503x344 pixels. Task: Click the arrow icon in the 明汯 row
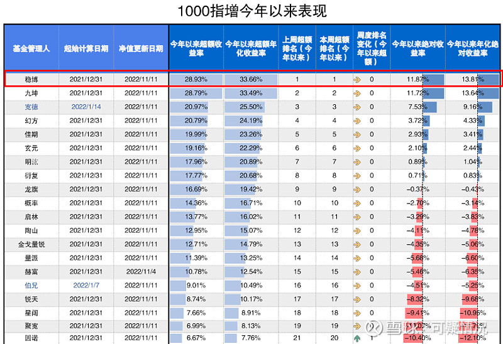[357, 162]
